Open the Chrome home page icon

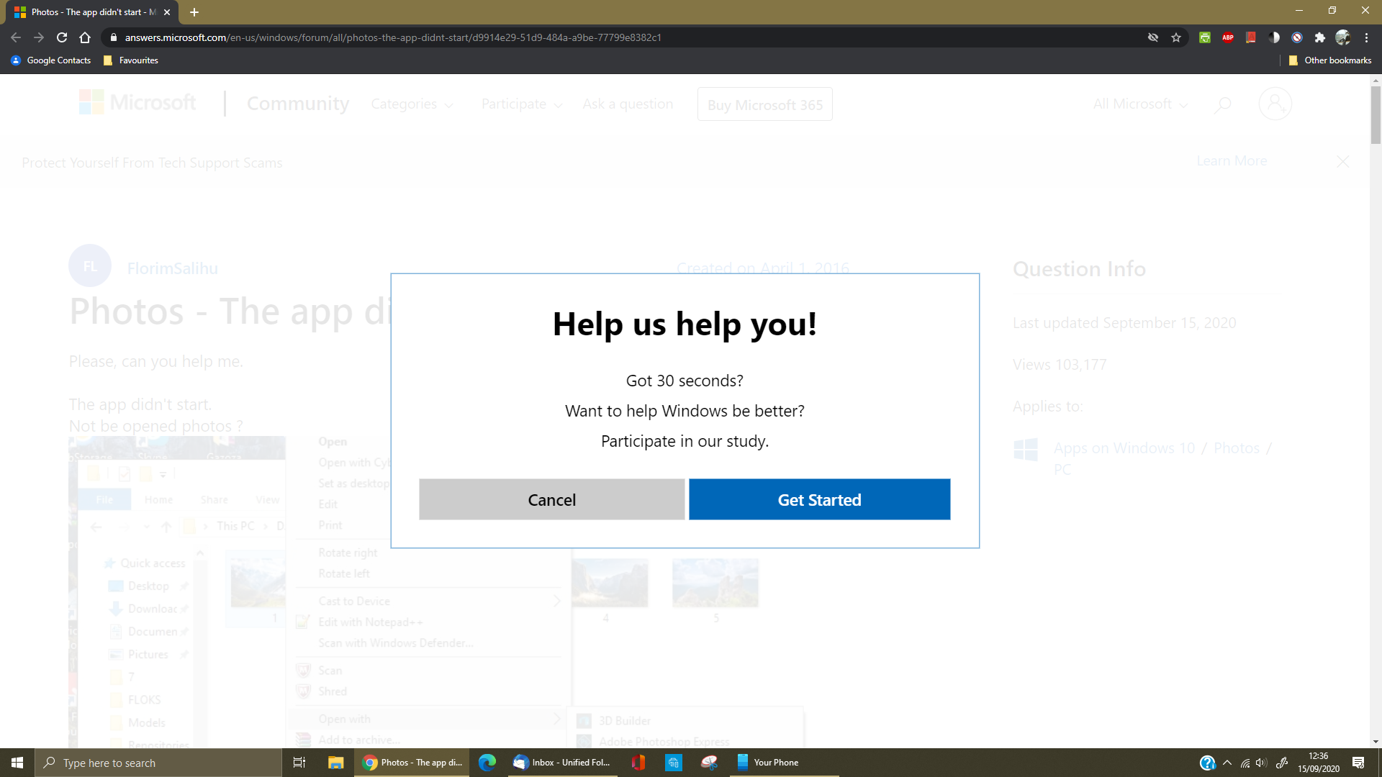click(x=85, y=37)
